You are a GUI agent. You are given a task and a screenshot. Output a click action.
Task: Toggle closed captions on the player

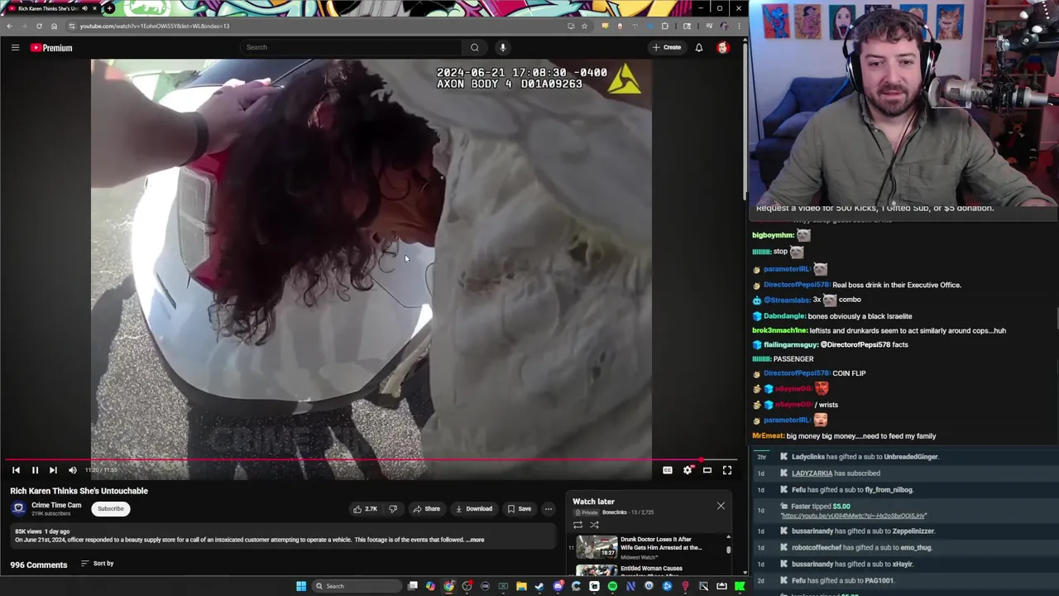[x=668, y=470]
